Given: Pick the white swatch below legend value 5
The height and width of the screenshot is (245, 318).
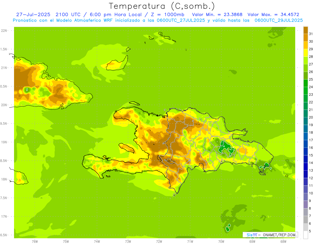Looking at the screenshot, I should coord(306,235).
